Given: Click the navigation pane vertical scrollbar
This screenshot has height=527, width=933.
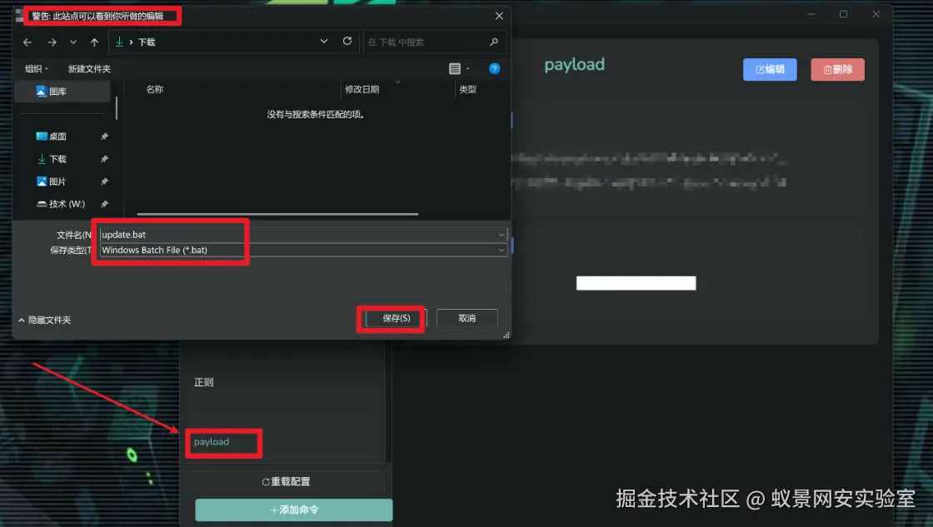Looking at the screenshot, I should (x=117, y=107).
